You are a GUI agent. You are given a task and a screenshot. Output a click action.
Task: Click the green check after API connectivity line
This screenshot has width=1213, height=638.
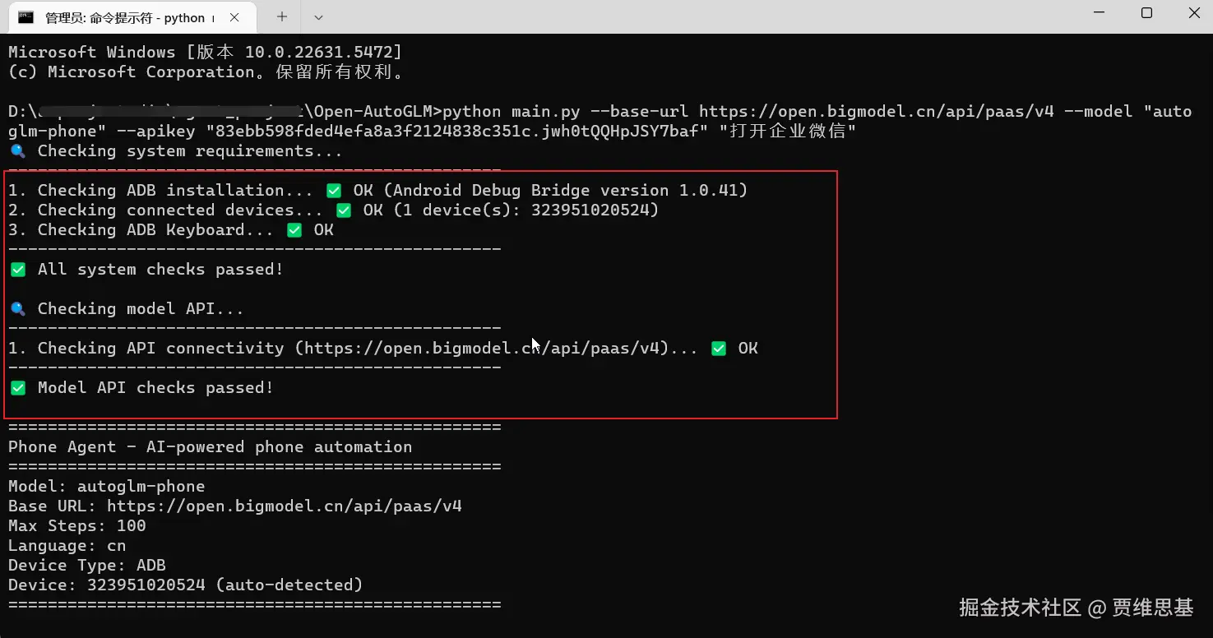click(x=719, y=349)
